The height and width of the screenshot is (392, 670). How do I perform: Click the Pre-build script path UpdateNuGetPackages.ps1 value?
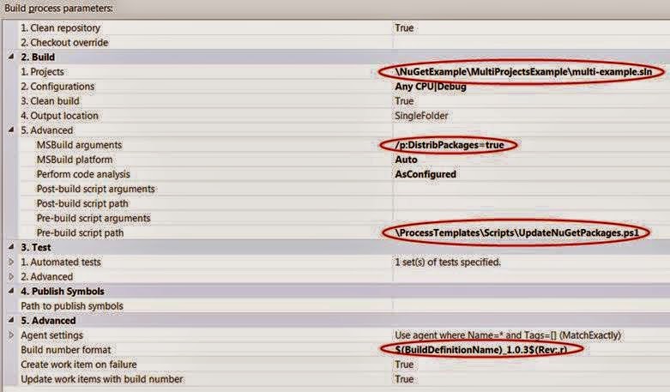point(516,232)
